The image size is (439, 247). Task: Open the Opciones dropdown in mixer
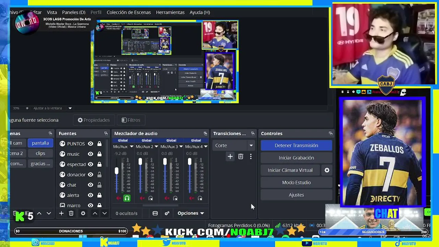pos(191,213)
